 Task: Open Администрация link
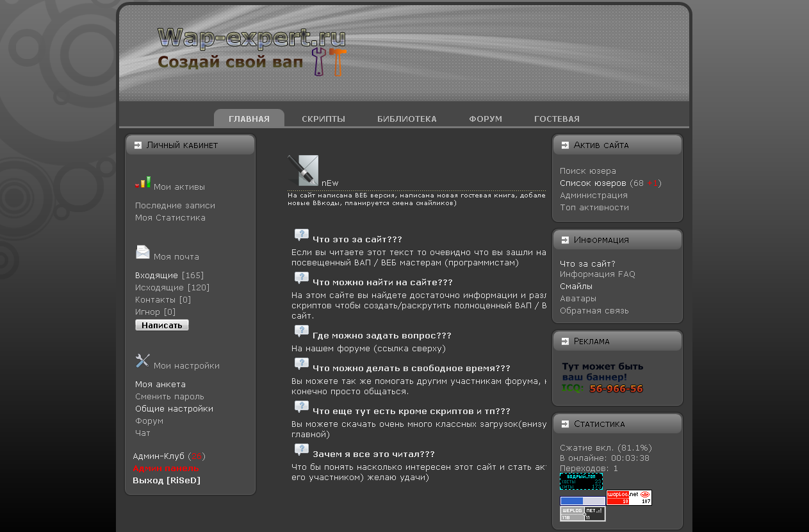coord(594,195)
